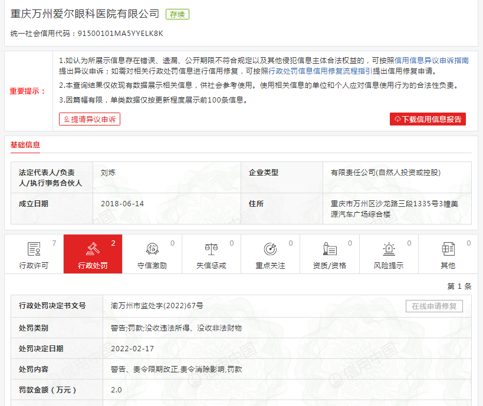The width and height of the screenshot is (483, 406).
Task: Open the 重点关注 target icon
Action: [271, 249]
